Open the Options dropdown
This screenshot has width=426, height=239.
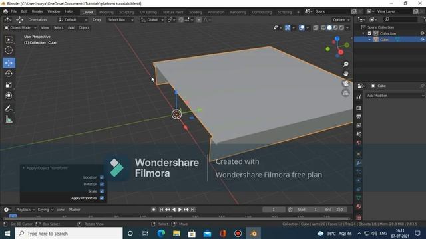pyautogui.click(x=341, y=20)
